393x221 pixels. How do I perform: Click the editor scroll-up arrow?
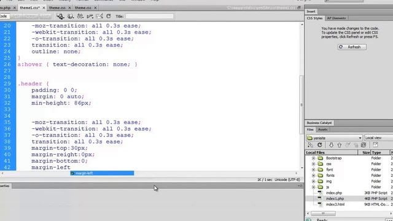302,25
